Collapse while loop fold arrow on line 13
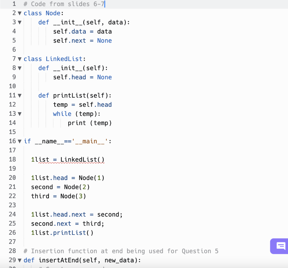The width and height of the screenshot is (288, 268). 20,114
